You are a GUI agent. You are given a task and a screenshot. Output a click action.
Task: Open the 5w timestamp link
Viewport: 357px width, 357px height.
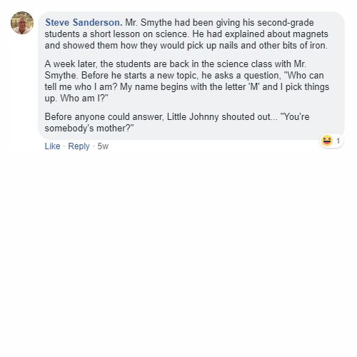(103, 146)
